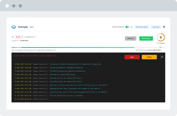Image resolution: width=177 pixels, height=116 pixels.
Task: Close the log console with the X
Action: [162, 57]
